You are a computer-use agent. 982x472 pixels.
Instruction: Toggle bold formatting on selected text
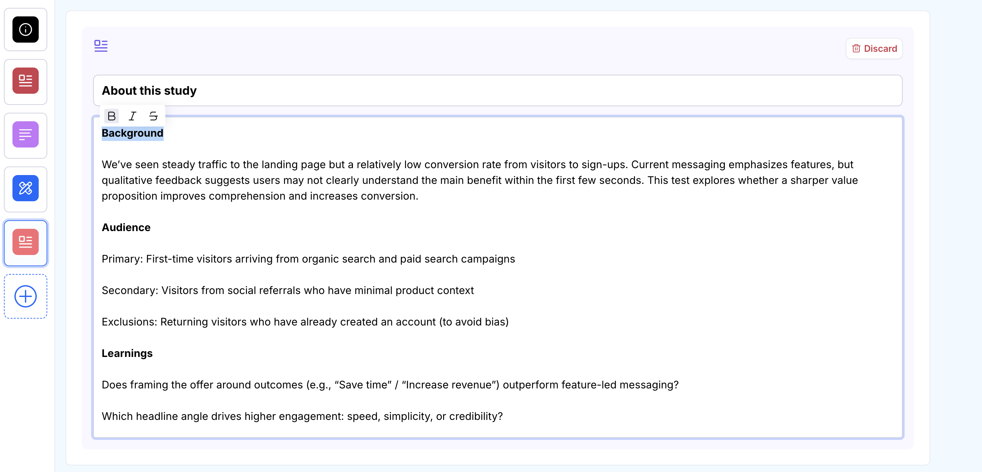tap(111, 116)
